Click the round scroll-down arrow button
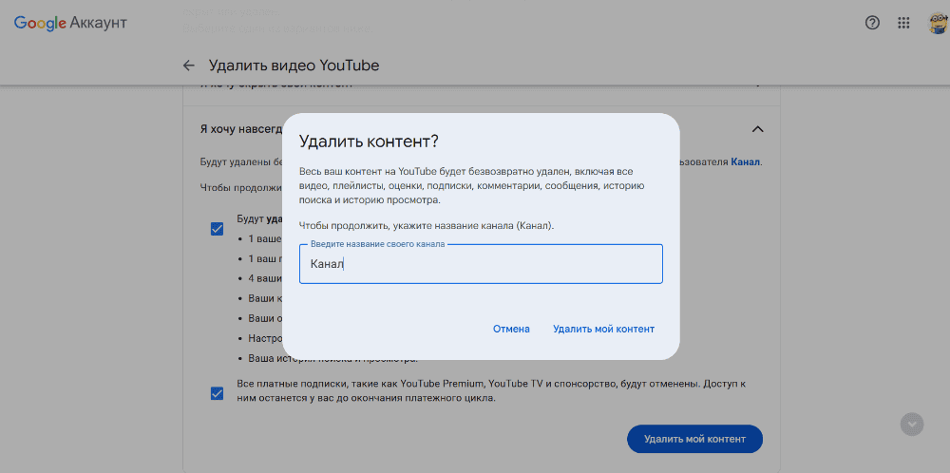 [912, 424]
